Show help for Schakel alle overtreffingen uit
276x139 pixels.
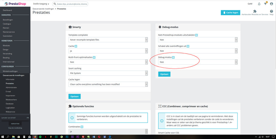coord(188,46)
